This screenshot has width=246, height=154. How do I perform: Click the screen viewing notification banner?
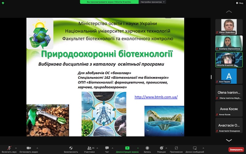click(109, 2)
